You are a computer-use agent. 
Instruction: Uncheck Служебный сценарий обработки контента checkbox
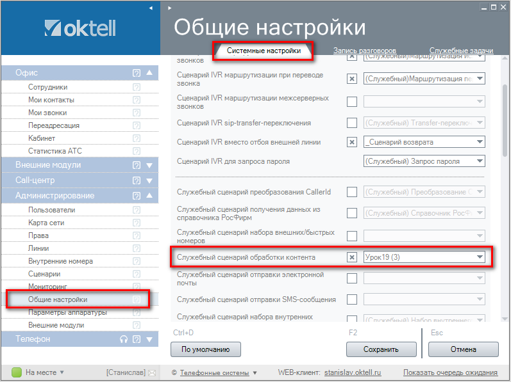(x=351, y=257)
